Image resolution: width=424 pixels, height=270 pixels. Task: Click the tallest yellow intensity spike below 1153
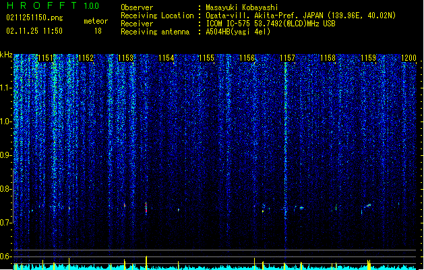[146, 263]
